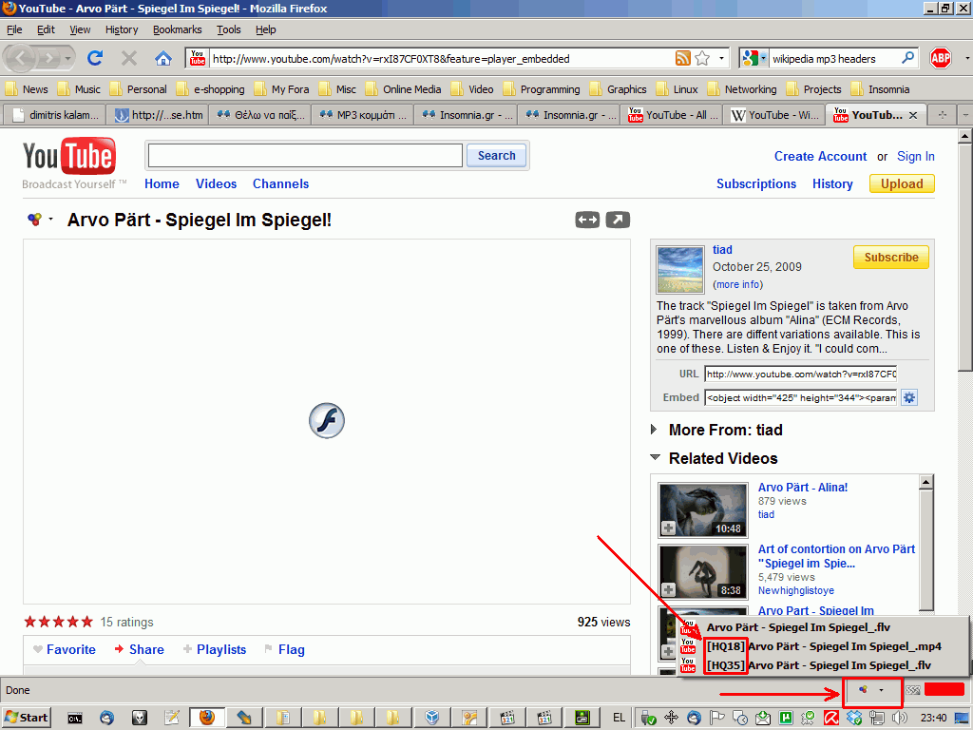Click the five-star rating control
The image size is (973, 730).
click(x=58, y=622)
